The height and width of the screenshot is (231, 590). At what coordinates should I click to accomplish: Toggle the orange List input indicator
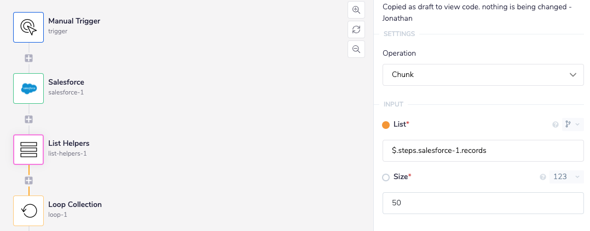(386, 125)
